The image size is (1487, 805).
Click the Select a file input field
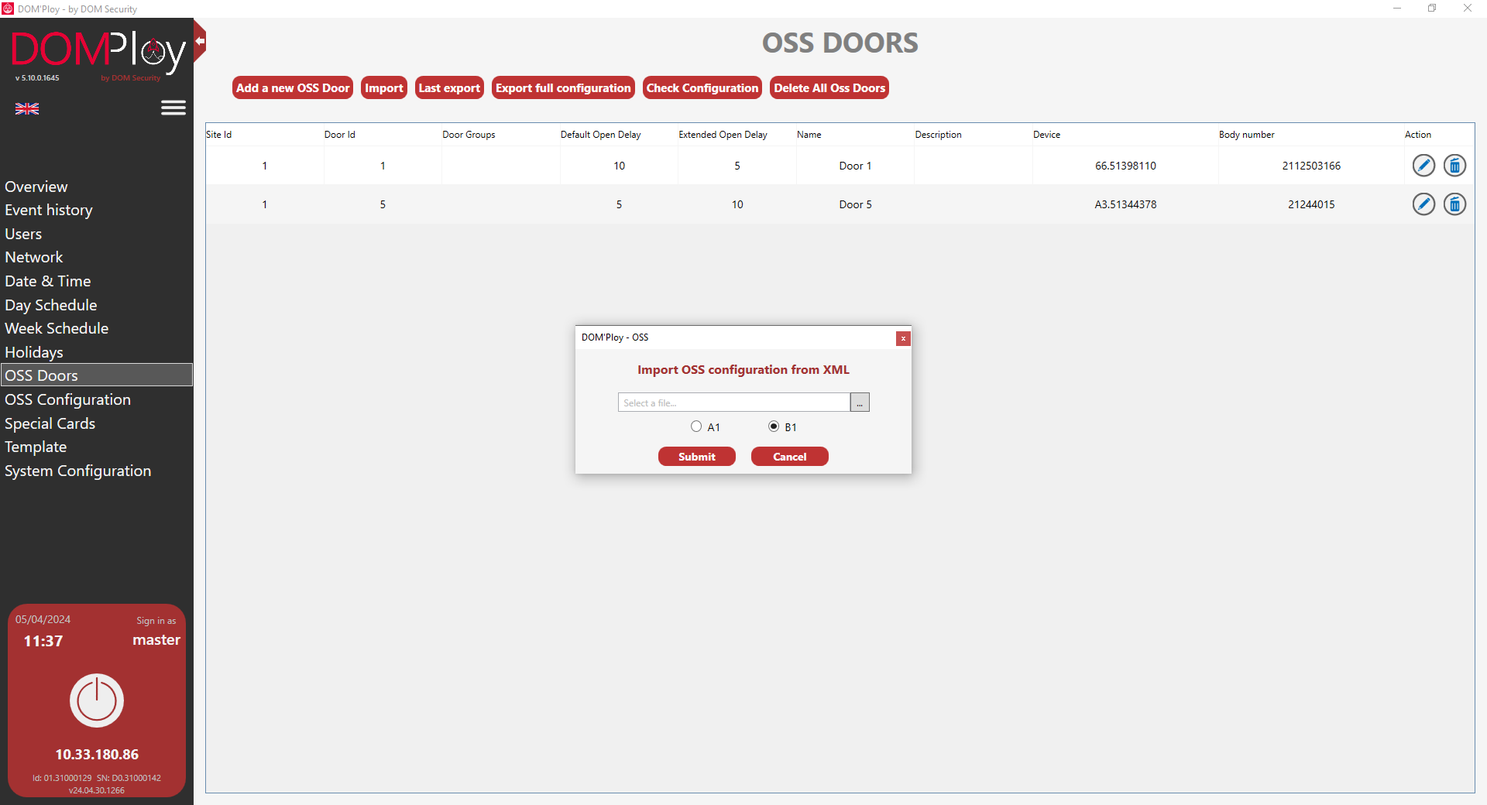pyautogui.click(x=734, y=402)
